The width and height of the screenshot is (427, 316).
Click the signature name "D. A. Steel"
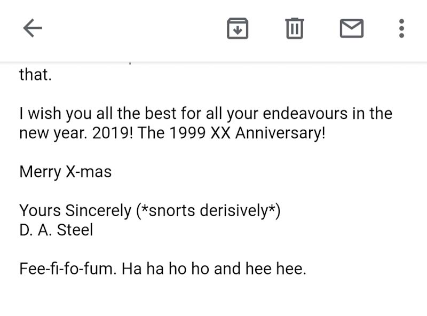[x=56, y=230]
